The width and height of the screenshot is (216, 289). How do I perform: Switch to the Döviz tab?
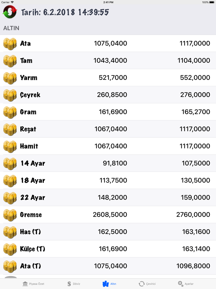tap(74, 284)
